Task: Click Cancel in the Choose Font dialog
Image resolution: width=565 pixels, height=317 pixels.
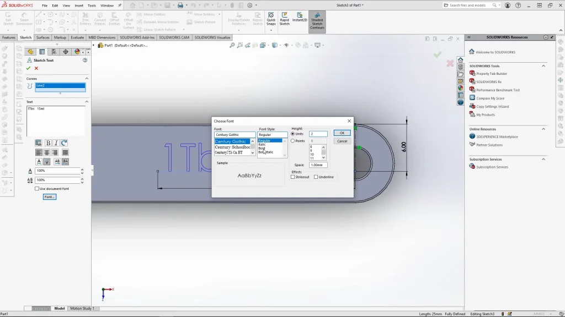Action: click(x=342, y=141)
